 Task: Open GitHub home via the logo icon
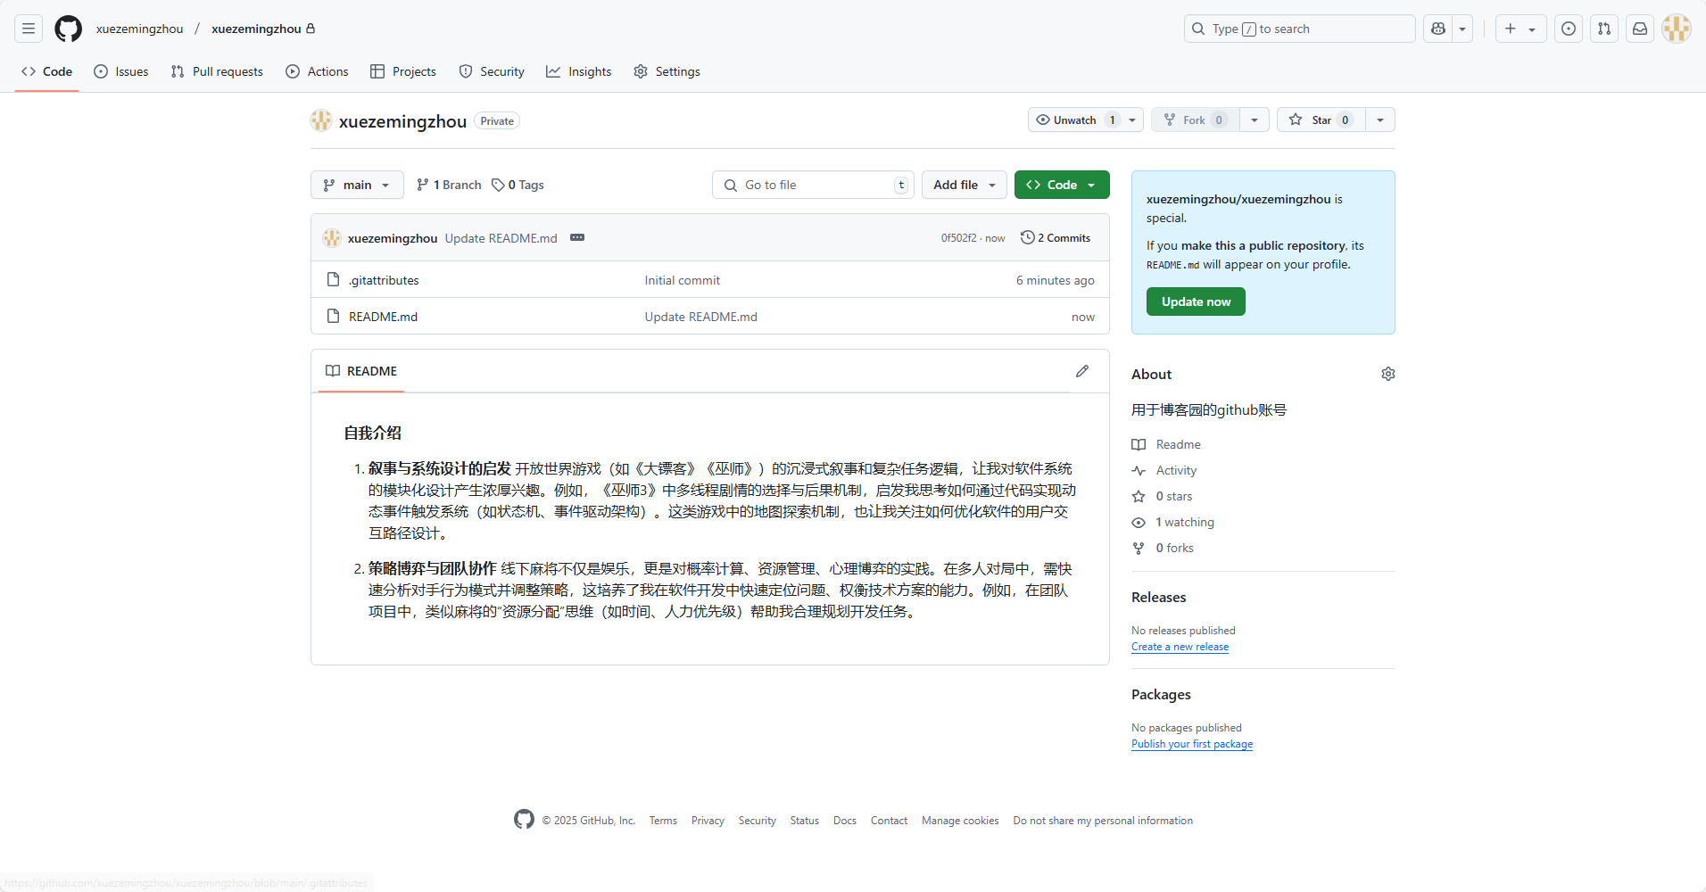pos(68,28)
